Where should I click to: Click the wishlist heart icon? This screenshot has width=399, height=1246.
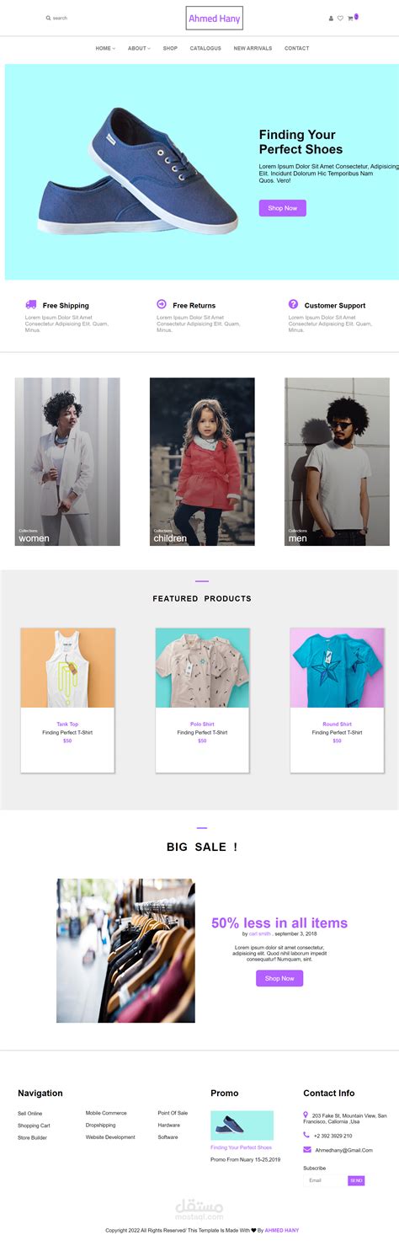(340, 18)
